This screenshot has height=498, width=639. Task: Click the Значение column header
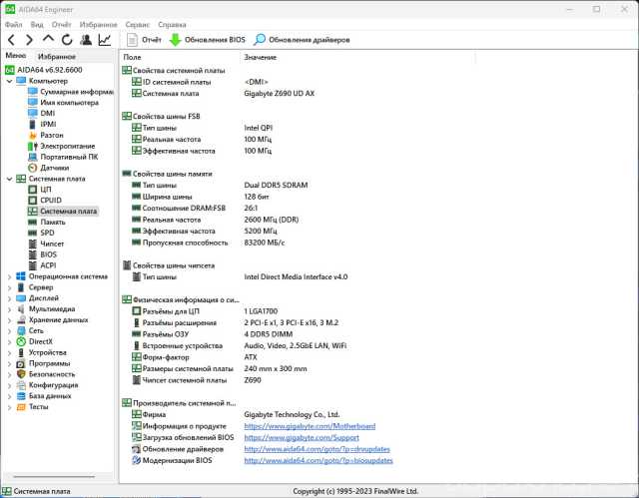(x=260, y=58)
